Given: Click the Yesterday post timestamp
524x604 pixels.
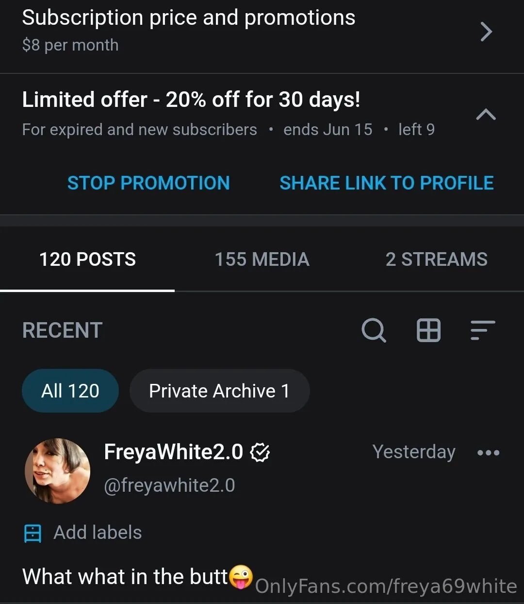Looking at the screenshot, I should click(x=413, y=452).
